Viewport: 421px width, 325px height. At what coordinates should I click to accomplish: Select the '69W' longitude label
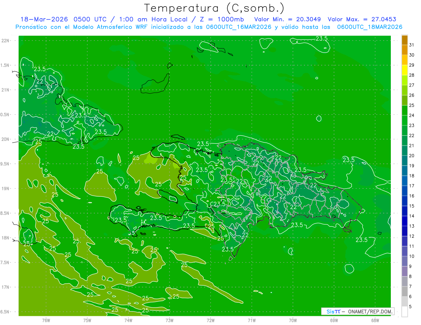coord(334,320)
